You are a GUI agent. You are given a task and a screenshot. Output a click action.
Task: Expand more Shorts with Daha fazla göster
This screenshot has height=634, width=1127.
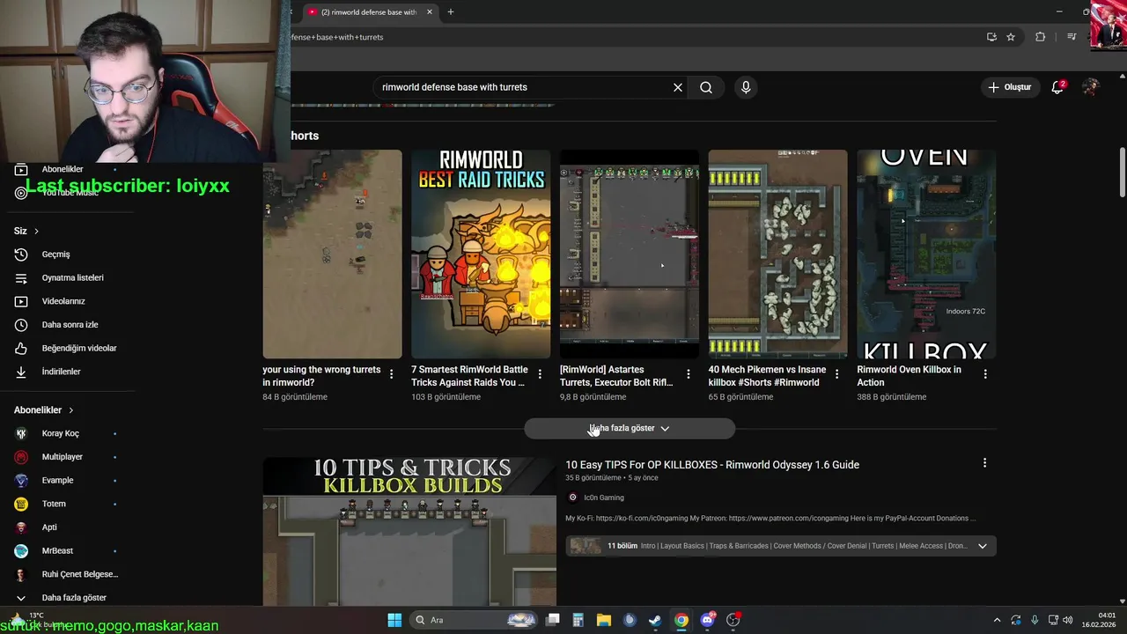click(630, 428)
